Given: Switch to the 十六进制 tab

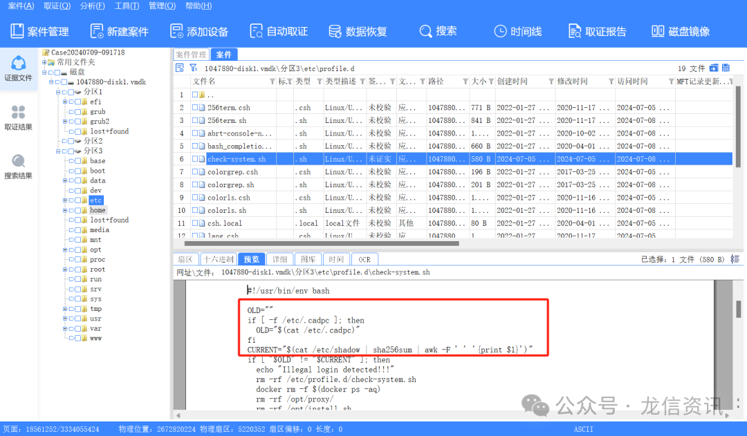Looking at the screenshot, I should 219,259.
